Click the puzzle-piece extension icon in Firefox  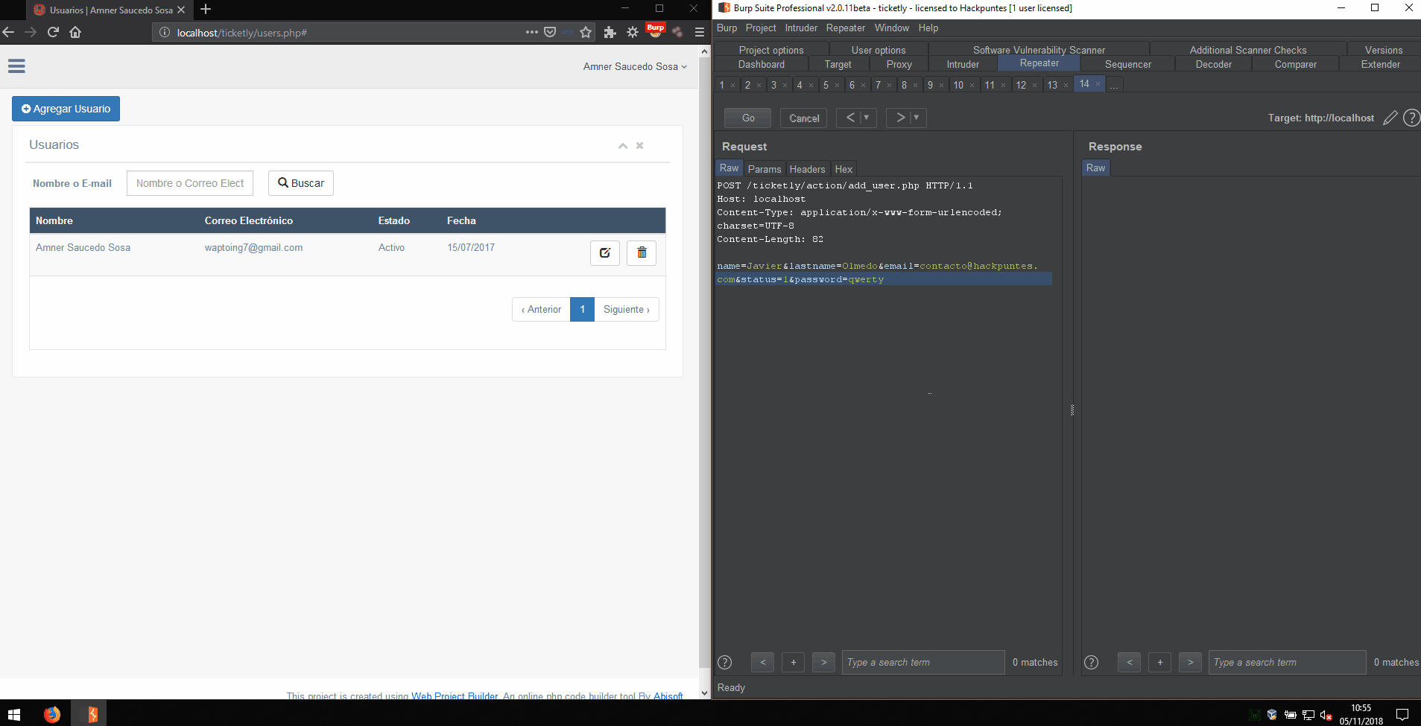point(610,32)
